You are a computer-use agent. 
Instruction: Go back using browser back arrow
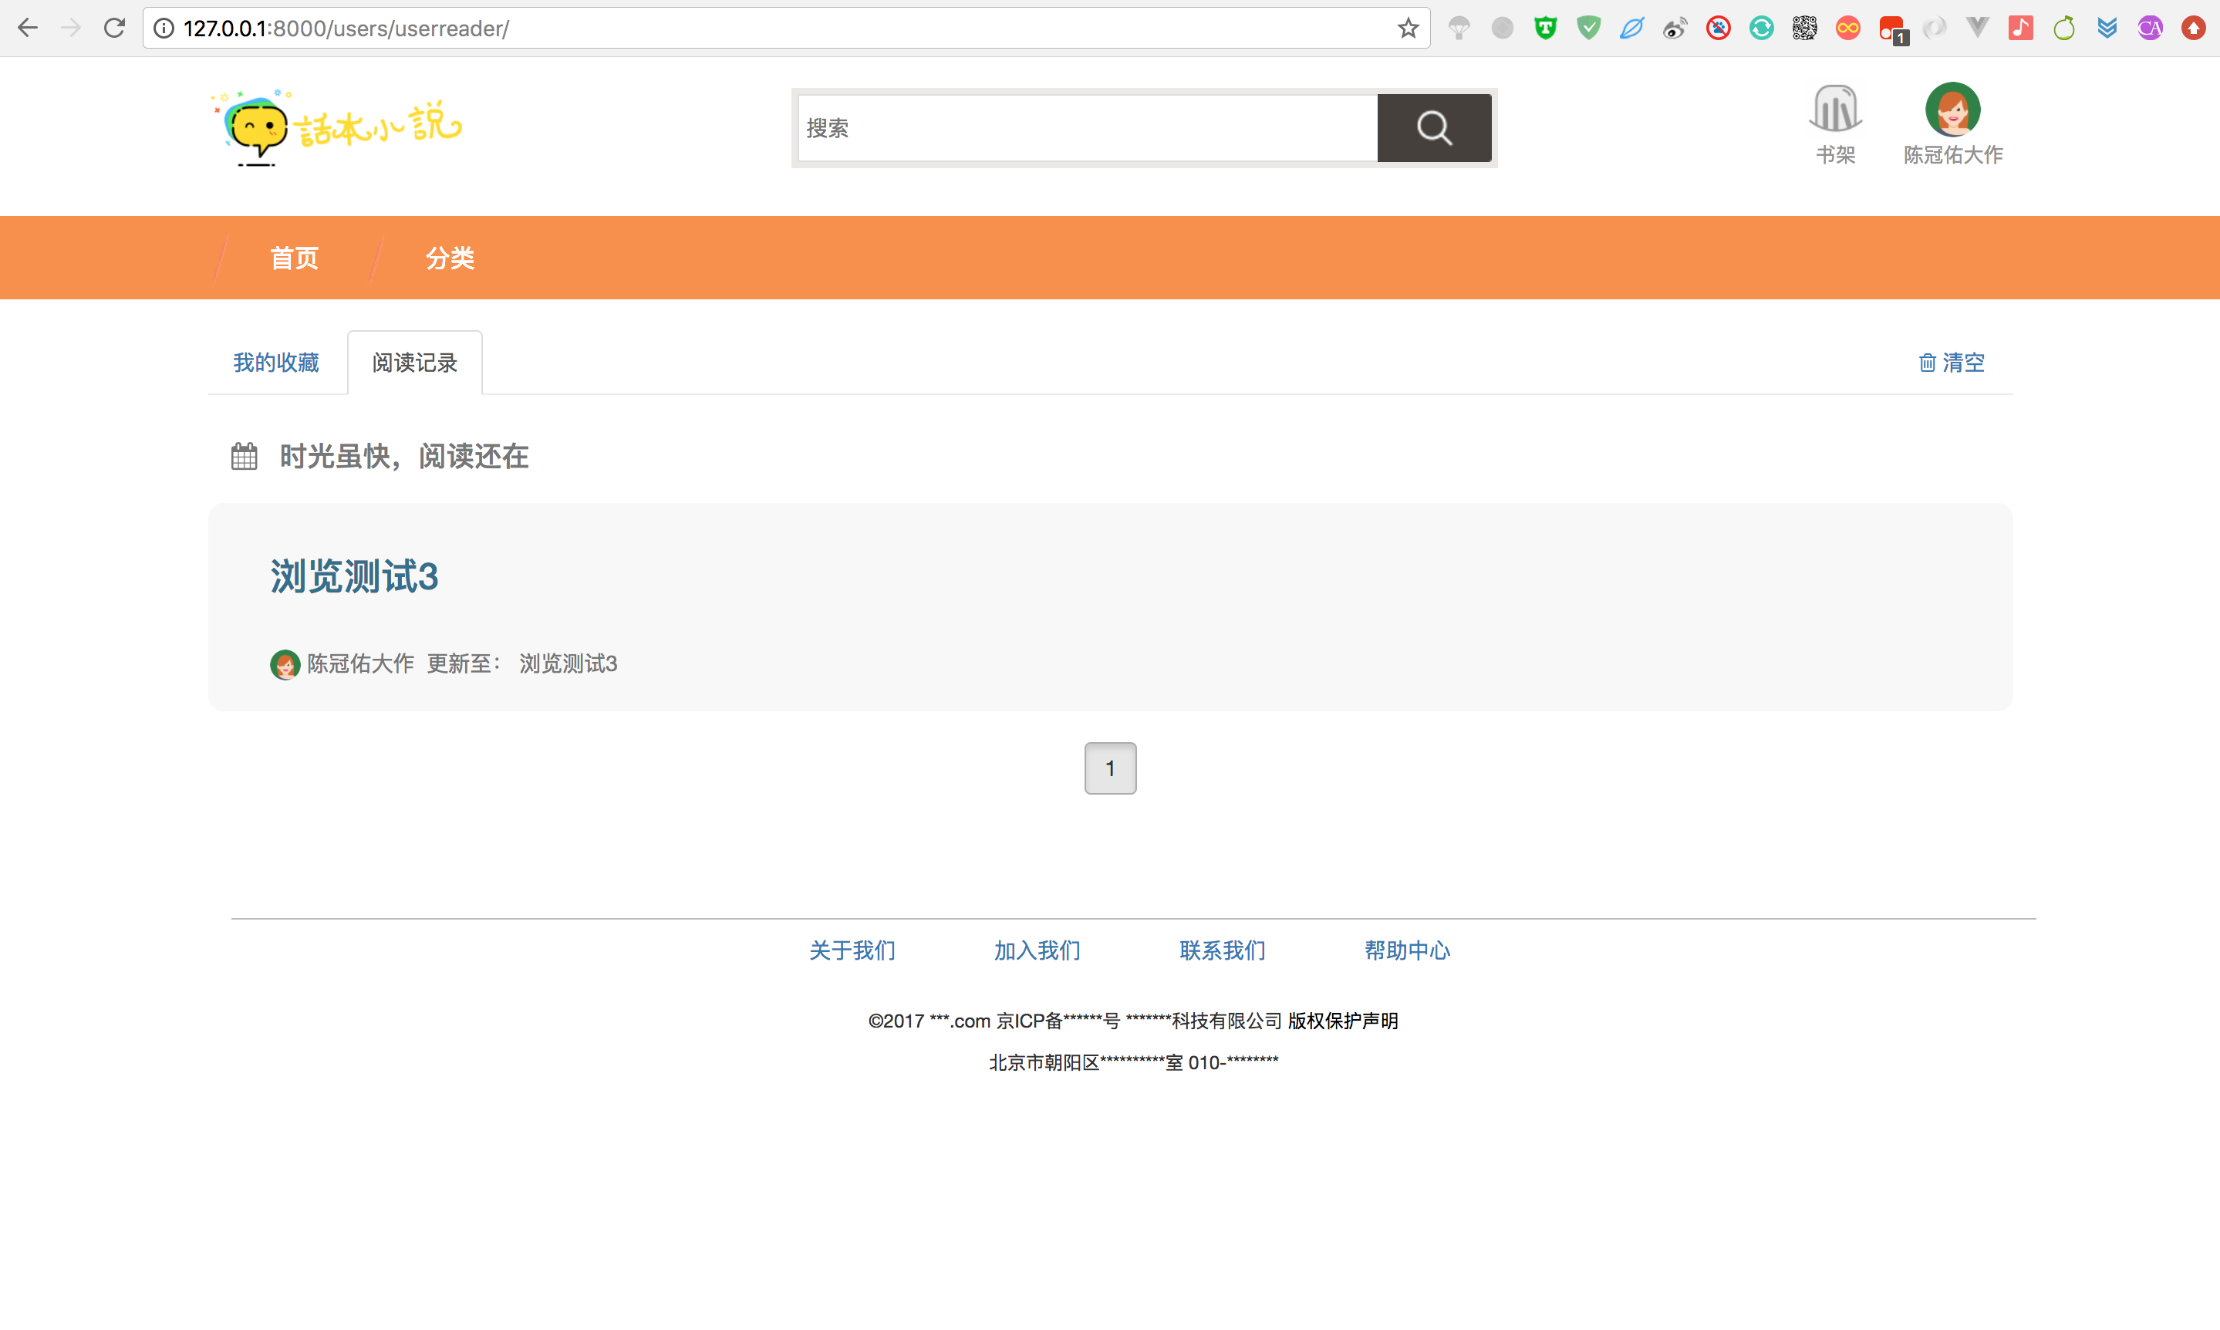click(28, 29)
